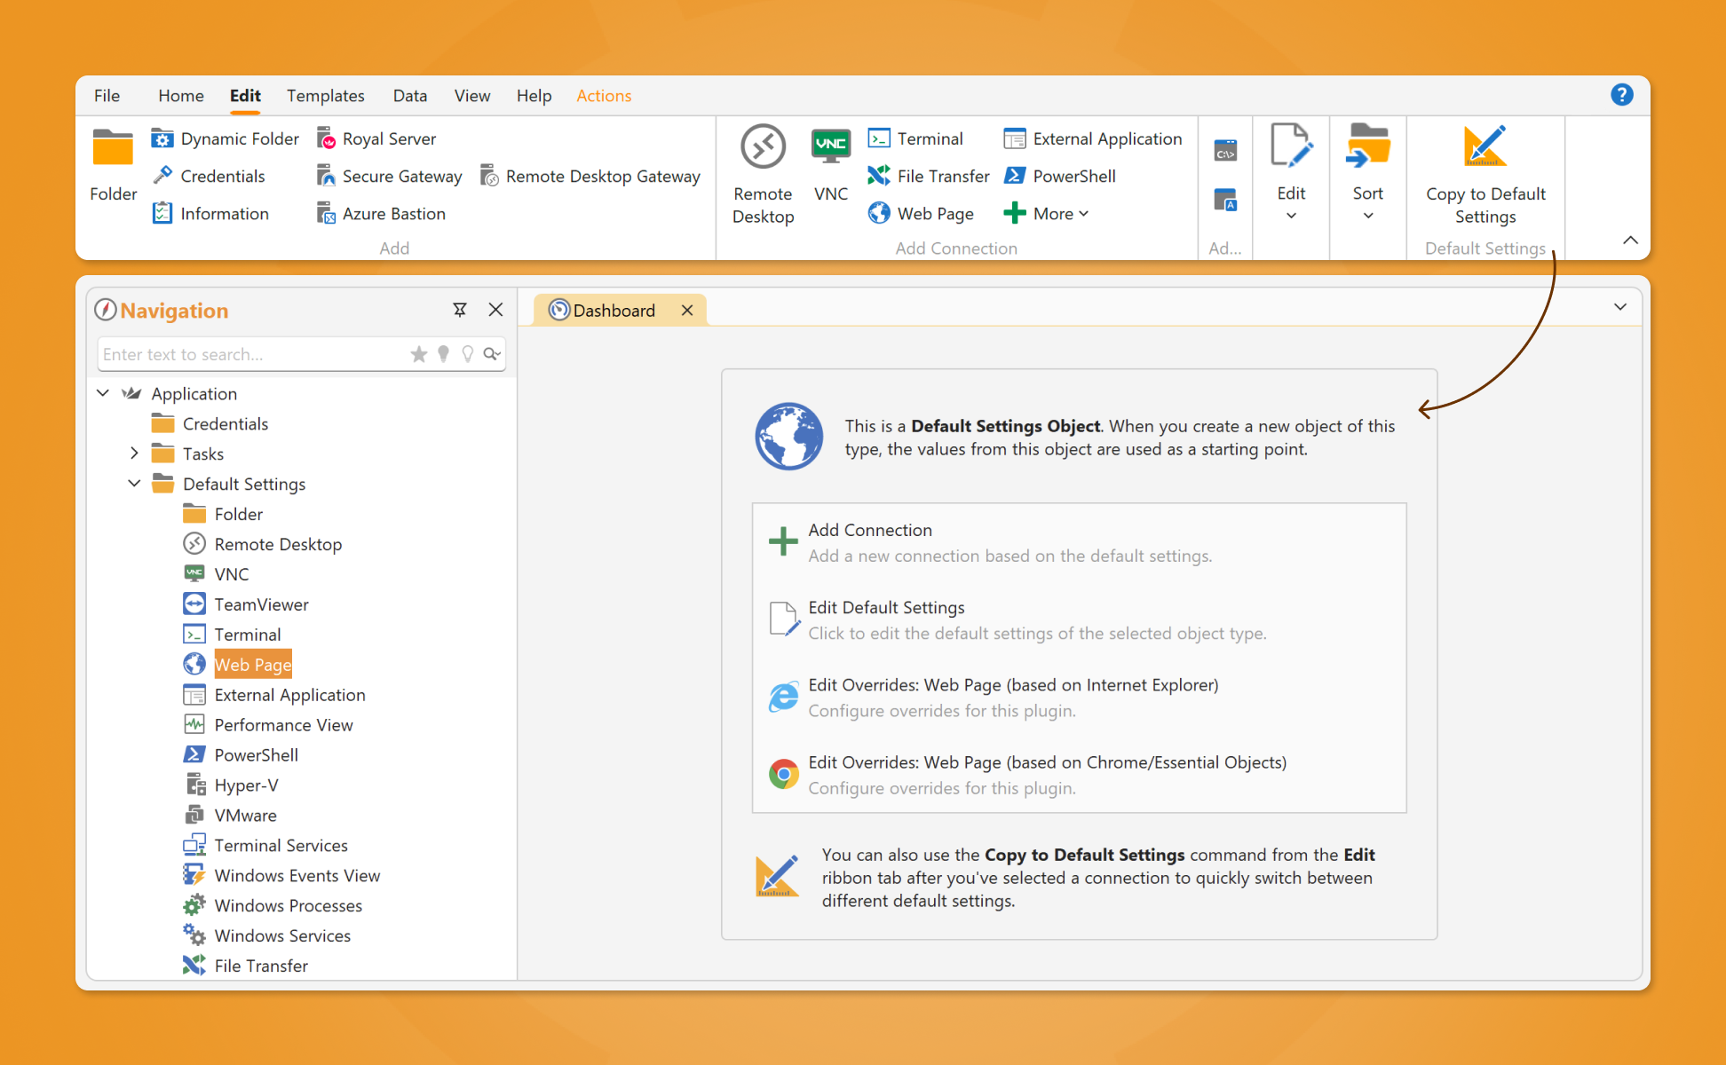Open the Edit dropdown in the ribbon
1726x1065 pixels.
(1291, 172)
